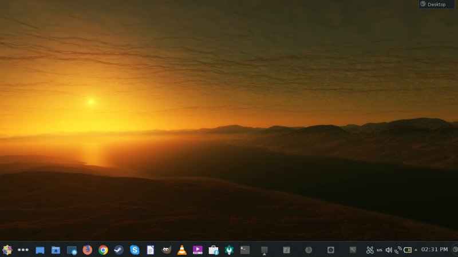Launch Google Chrome from the panel
This screenshot has height=257, width=458.
[x=103, y=250]
